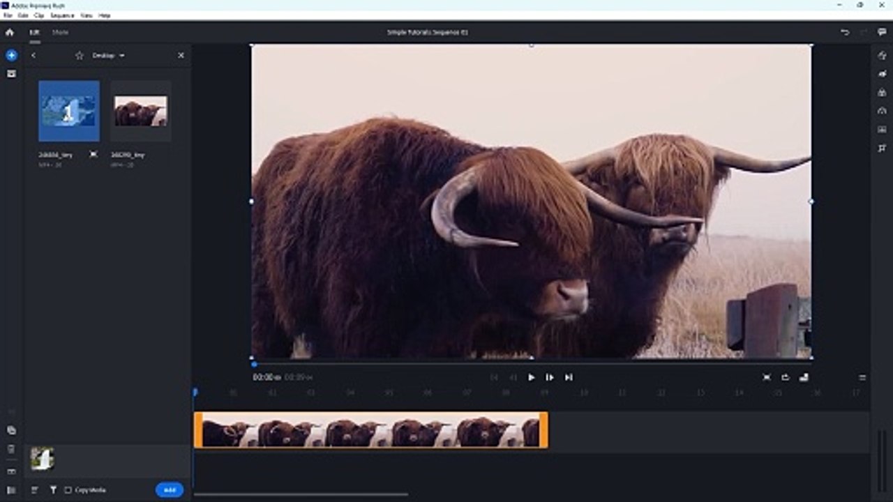Navigate back in the media browser

click(x=33, y=55)
